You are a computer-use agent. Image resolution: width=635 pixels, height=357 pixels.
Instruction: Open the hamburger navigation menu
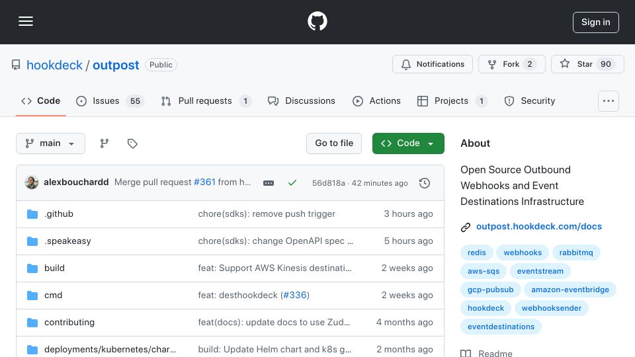click(x=26, y=21)
